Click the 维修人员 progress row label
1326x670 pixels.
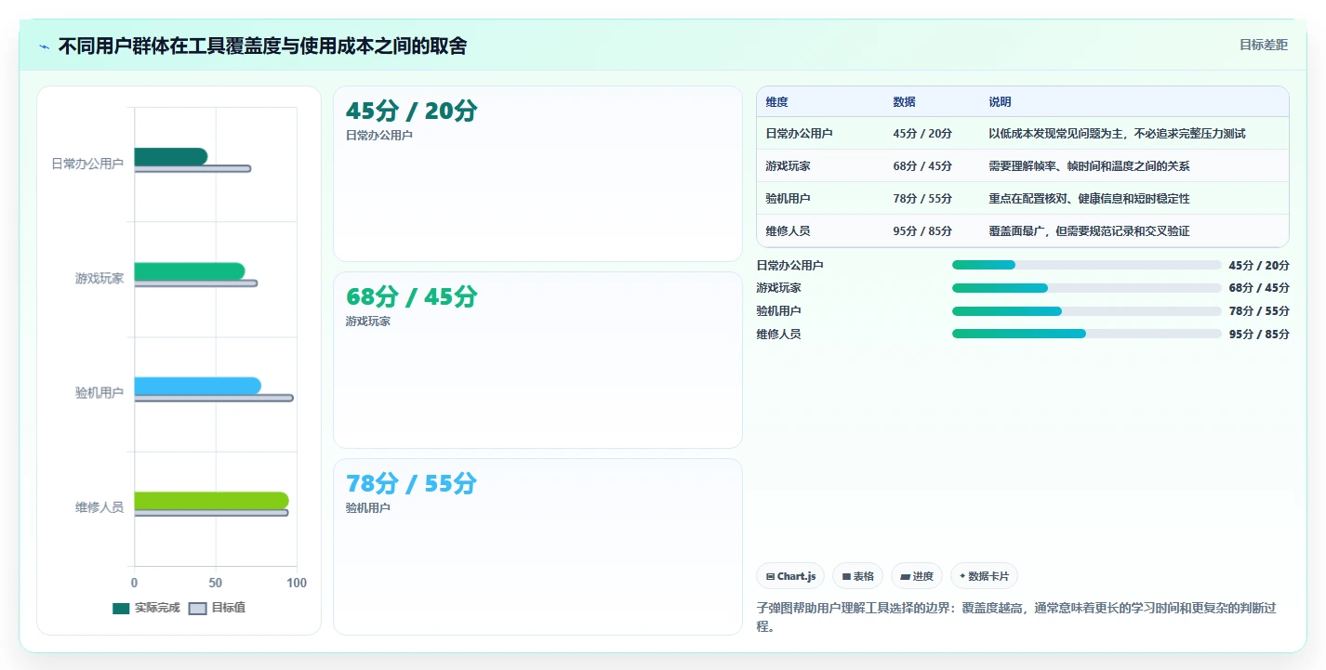click(779, 335)
